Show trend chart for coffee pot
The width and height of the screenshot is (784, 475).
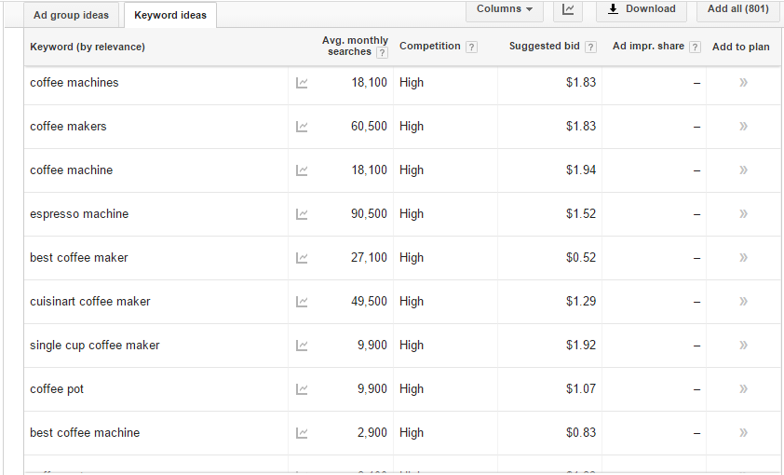click(x=302, y=389)
